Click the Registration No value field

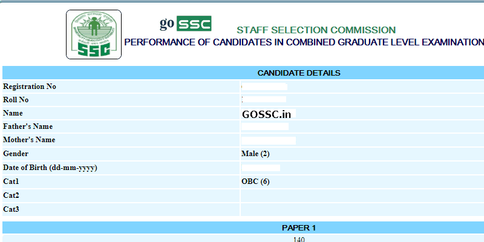tap(264, 87)
